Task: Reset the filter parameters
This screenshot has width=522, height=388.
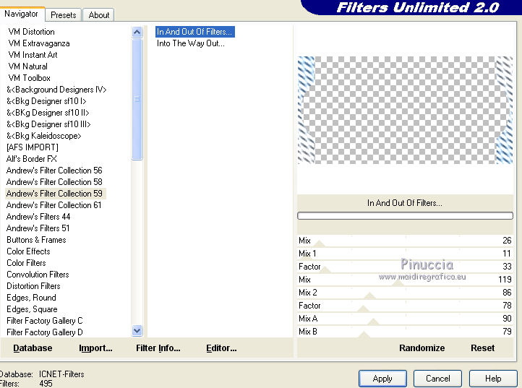Action: pos(482,348)
